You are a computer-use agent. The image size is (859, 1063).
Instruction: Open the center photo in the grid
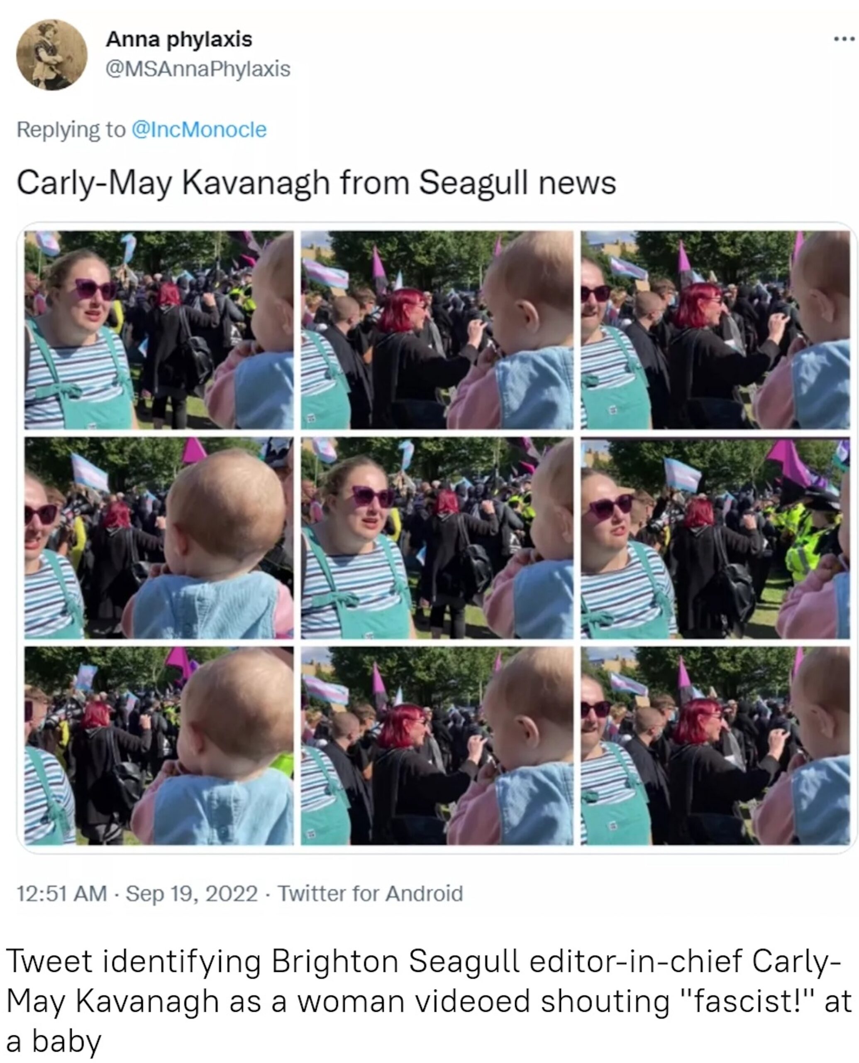[437, 538]
